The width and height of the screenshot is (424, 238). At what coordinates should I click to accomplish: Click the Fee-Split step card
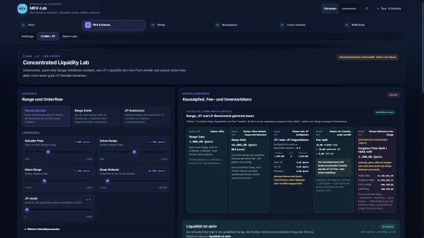click(x=333, y=170)
